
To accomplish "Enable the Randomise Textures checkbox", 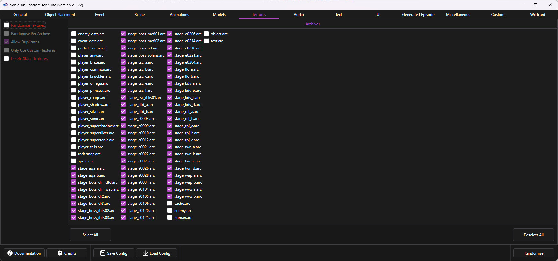I will tap(6, 25).
